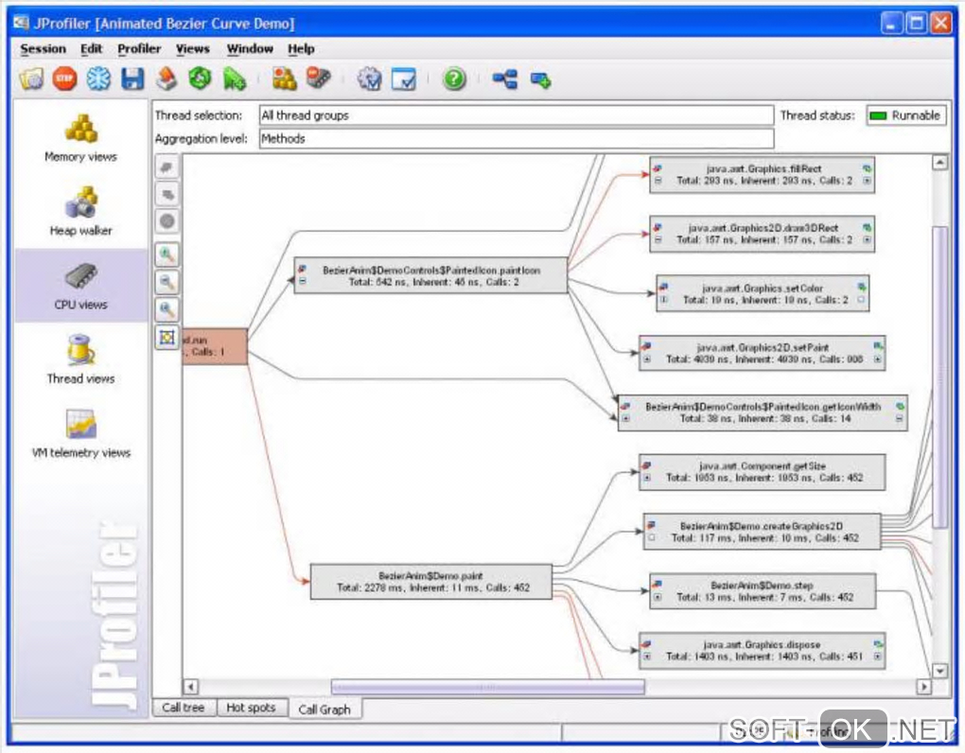Click the fit-to-window graph button

167,337
